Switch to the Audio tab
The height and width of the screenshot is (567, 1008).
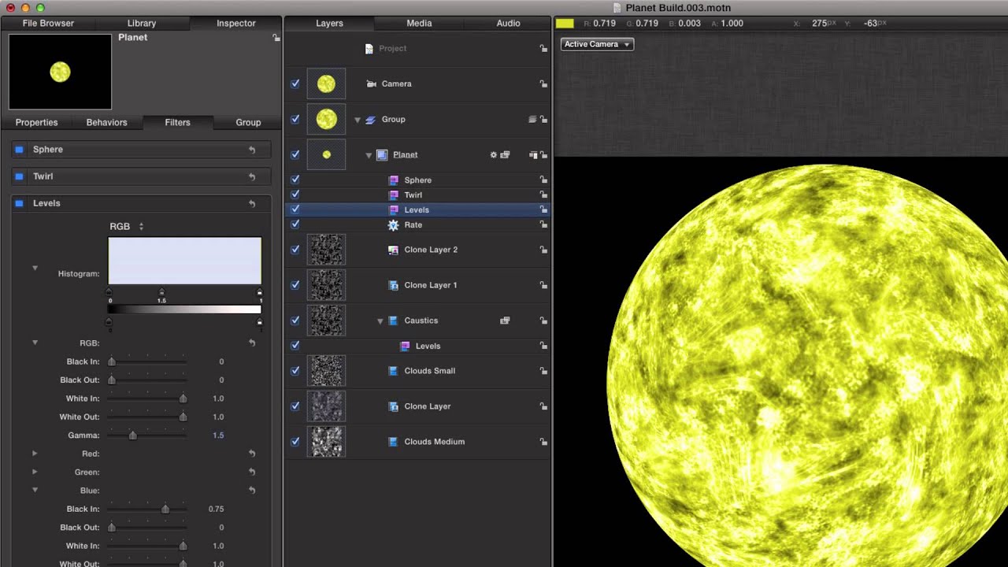[508, 24]
